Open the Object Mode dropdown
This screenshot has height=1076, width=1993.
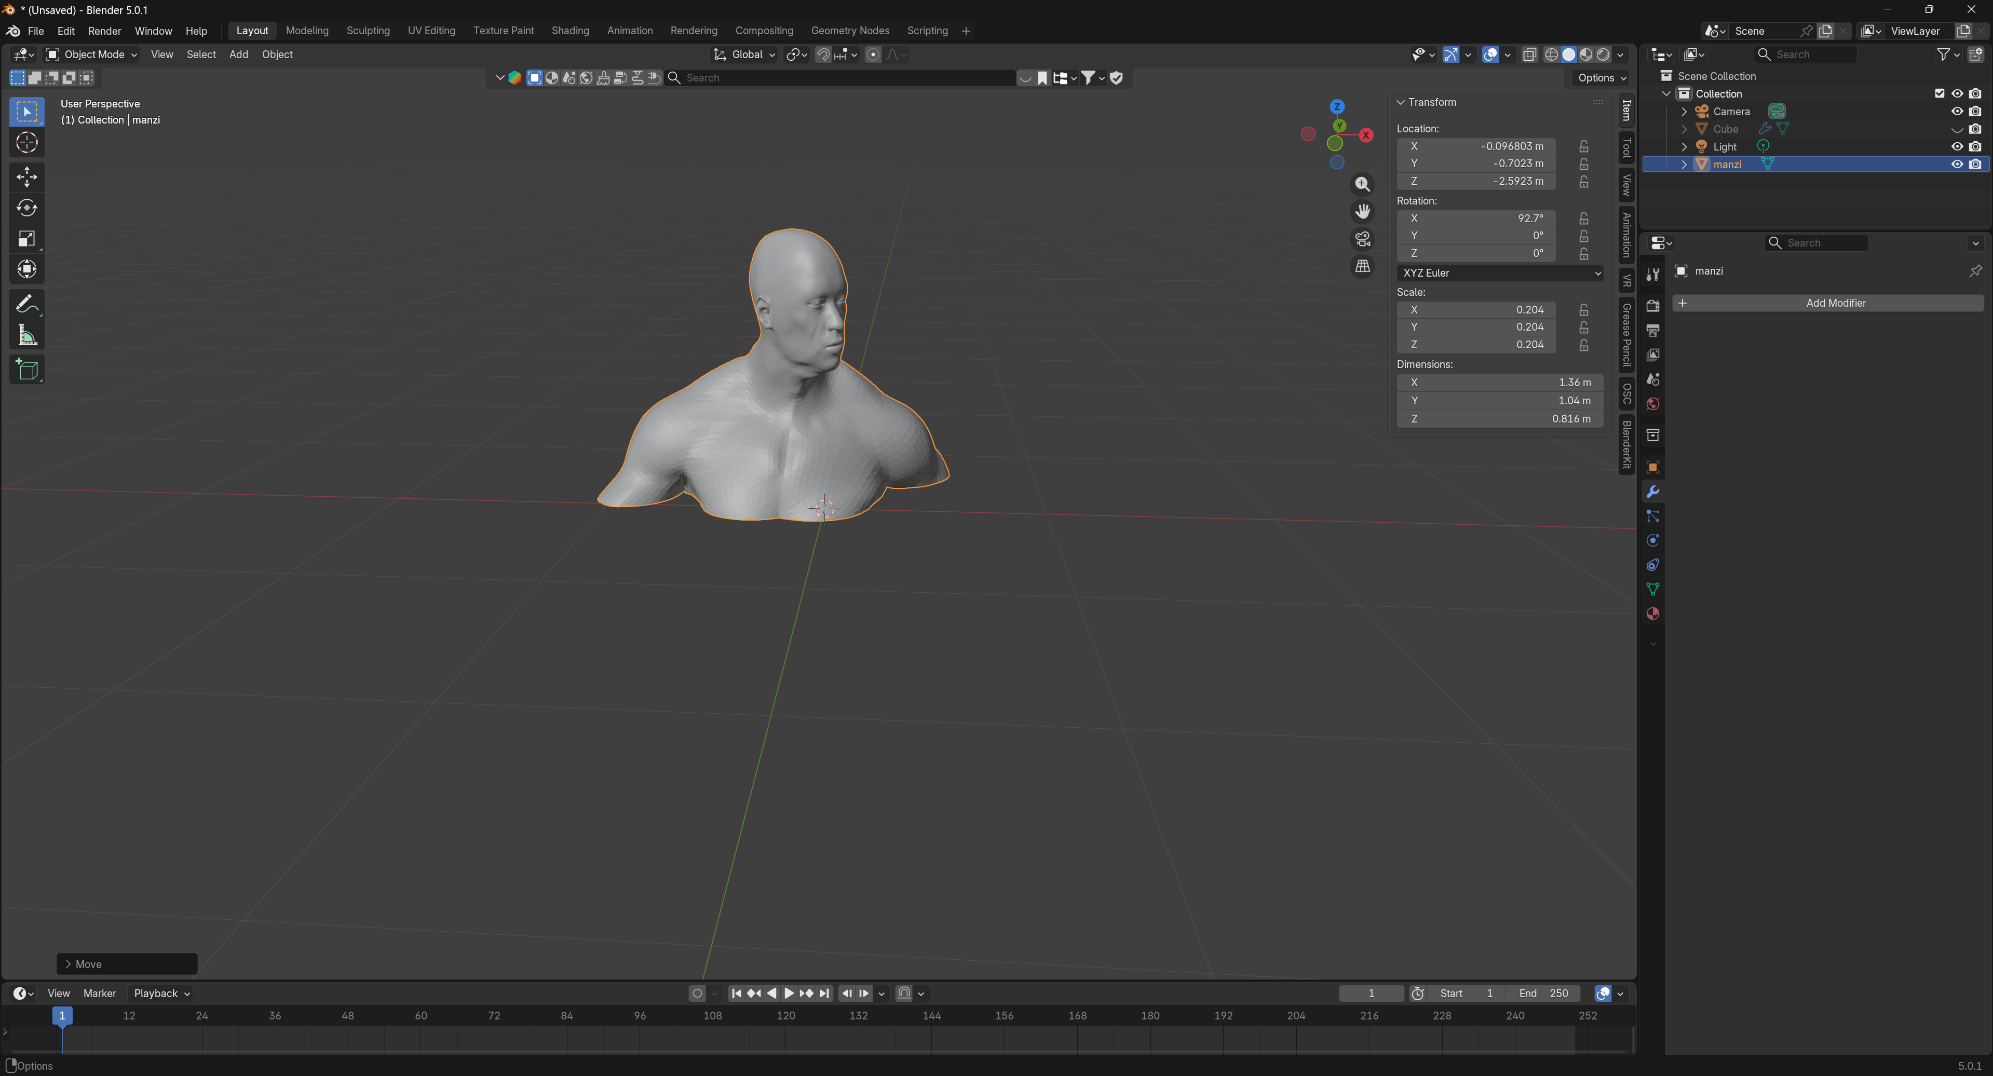pyautogui.click(x=91, y=54)
